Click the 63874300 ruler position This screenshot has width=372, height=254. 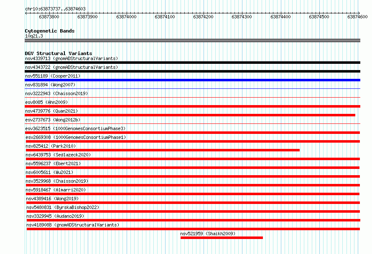(242, 17)
